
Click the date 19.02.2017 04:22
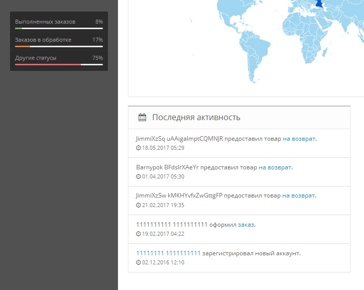[x=163, y=234]
